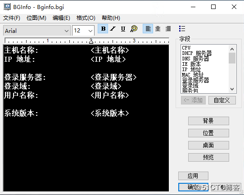Click the 背景 button
This screenshot has width=244, height=195.
click(208, 121)
